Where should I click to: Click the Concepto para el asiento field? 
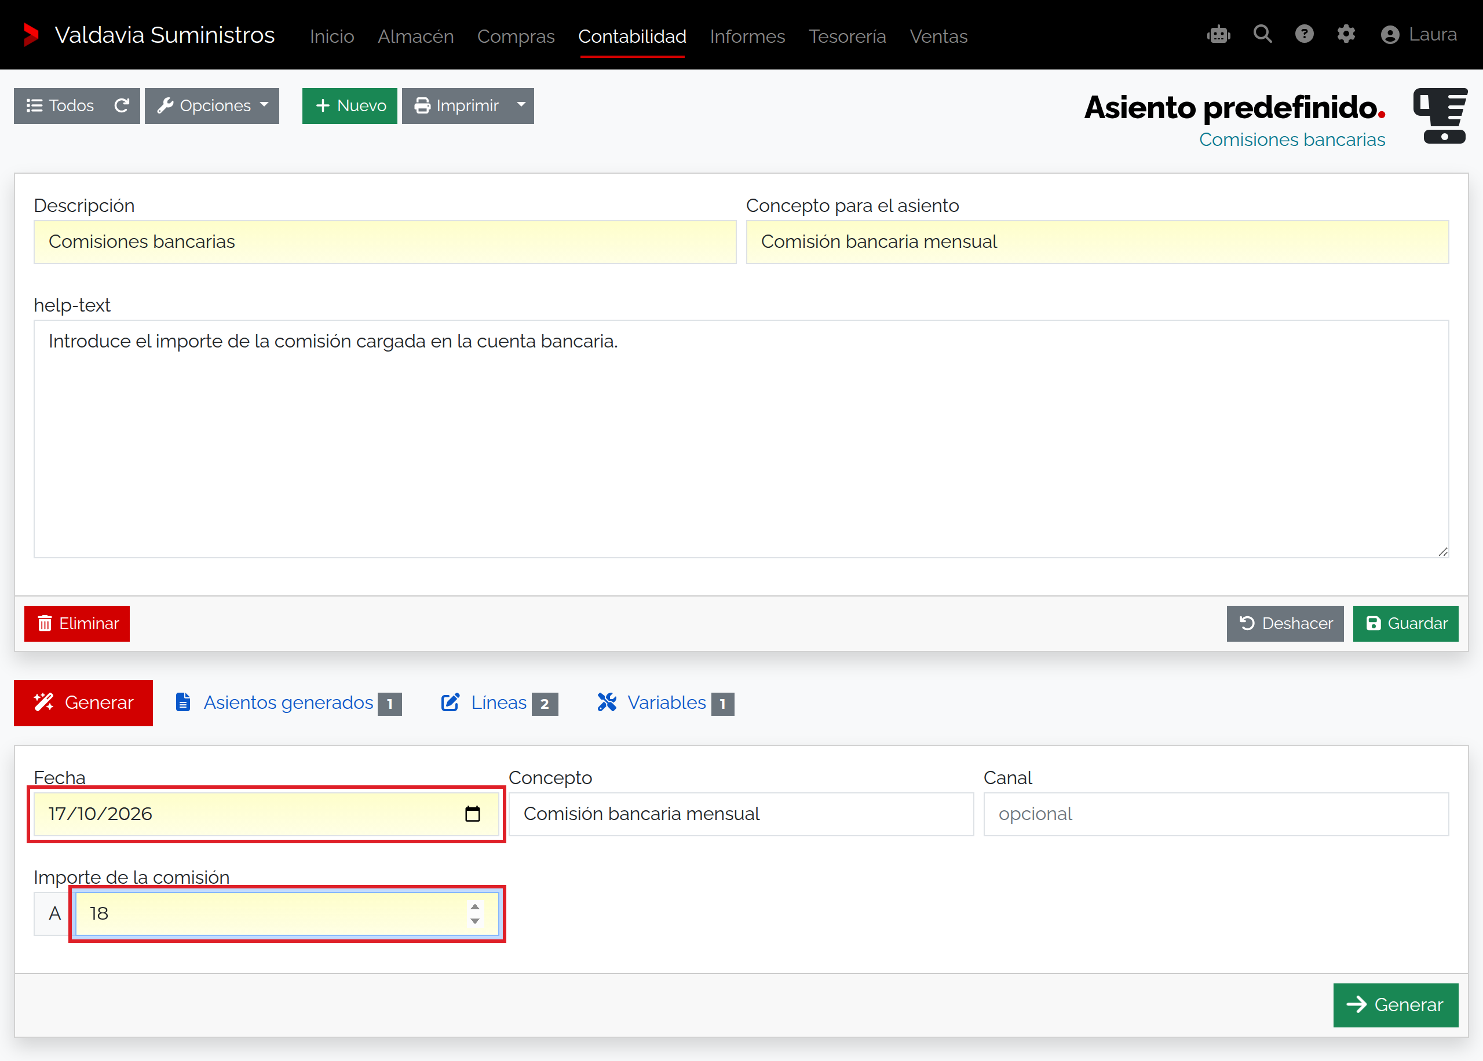(x=1098, y=242)
